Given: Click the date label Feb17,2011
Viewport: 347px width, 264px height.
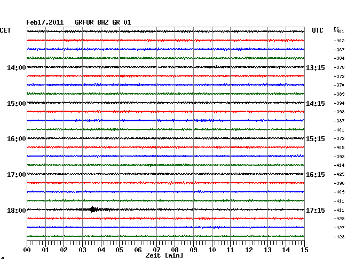Looking at the screenshot, I should [45, 22].
